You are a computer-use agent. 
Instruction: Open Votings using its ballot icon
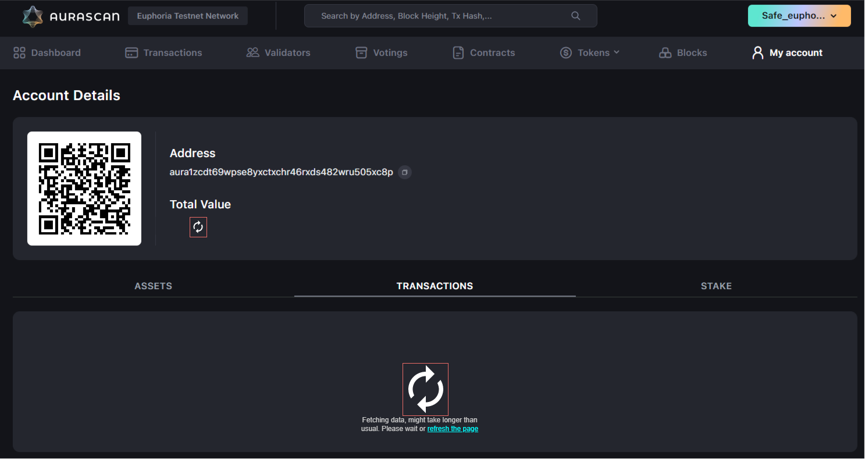361,52
